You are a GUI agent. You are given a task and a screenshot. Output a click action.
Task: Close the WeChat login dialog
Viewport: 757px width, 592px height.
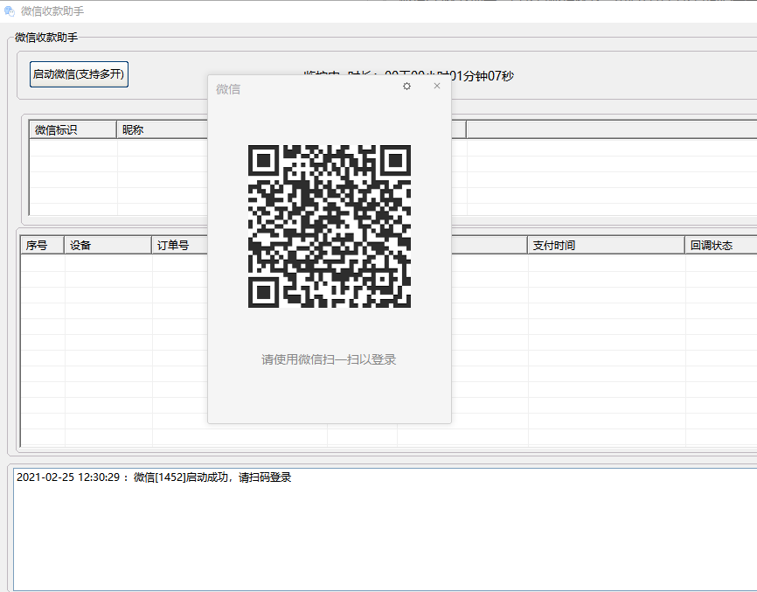coord(437,86)
